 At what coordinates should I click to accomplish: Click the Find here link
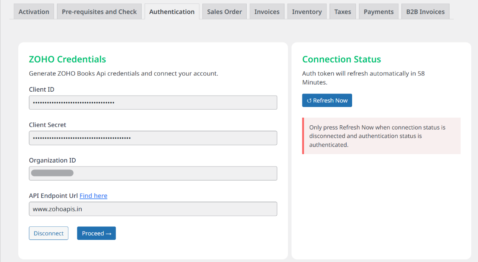[93, 195]
